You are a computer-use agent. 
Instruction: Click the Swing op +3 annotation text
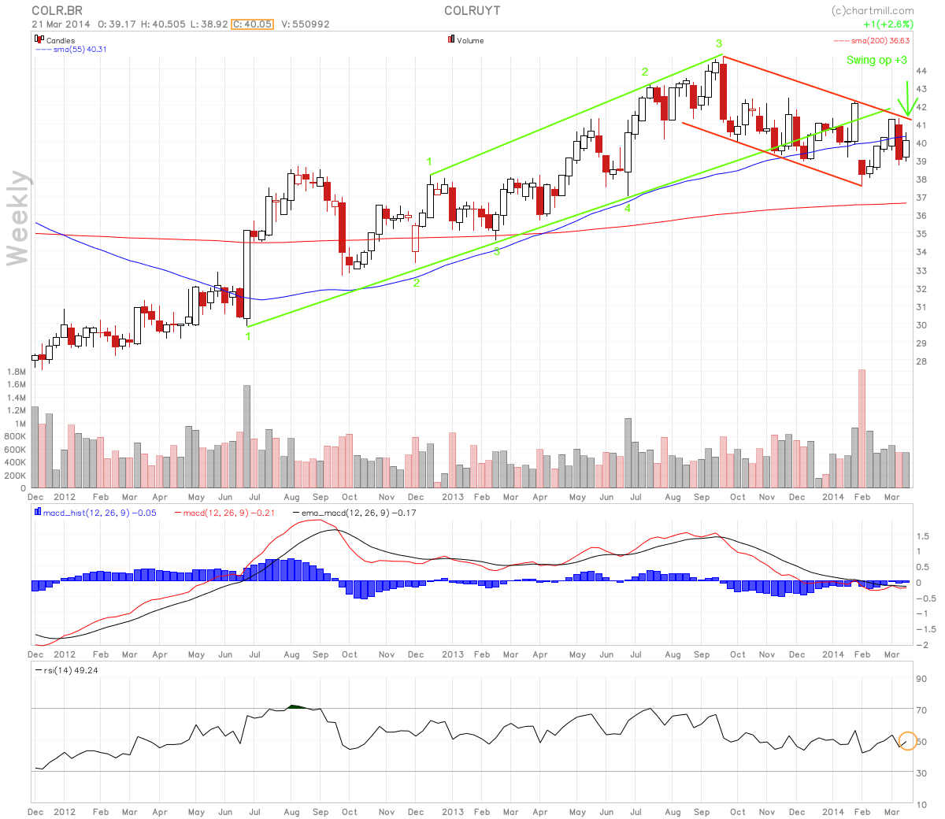[x=876, y=61]
